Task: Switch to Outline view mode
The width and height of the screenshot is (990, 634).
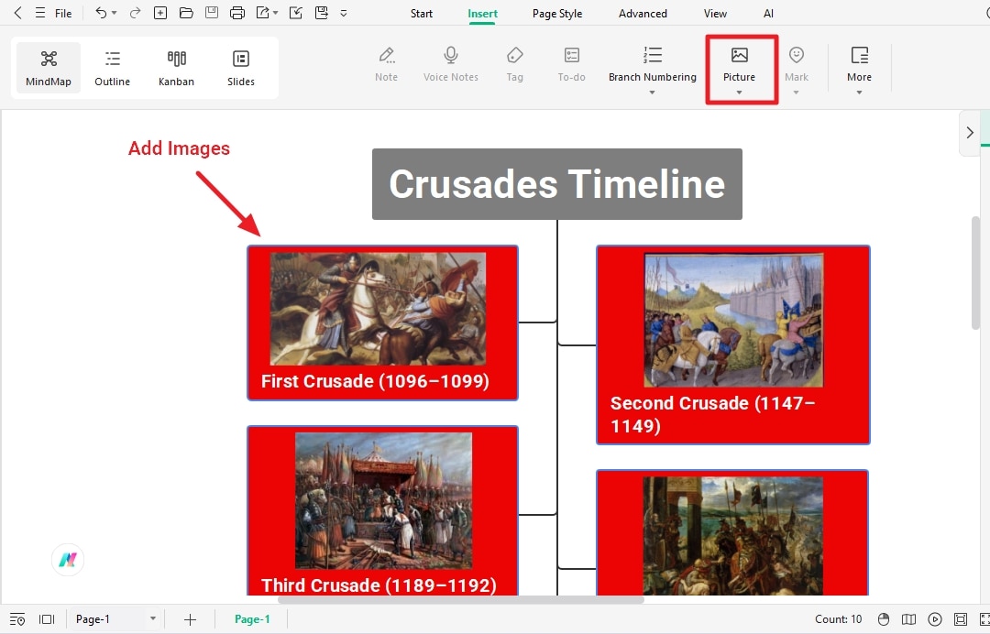Action: point(113,68)
